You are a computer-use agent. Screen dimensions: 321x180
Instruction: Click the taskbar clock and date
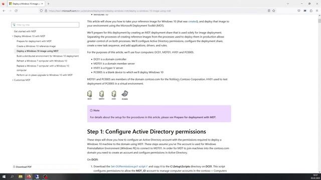pyautogui.click(x=315, y=176)
